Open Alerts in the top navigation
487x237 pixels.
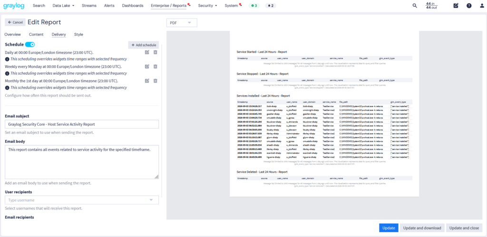tap(109, 6)
